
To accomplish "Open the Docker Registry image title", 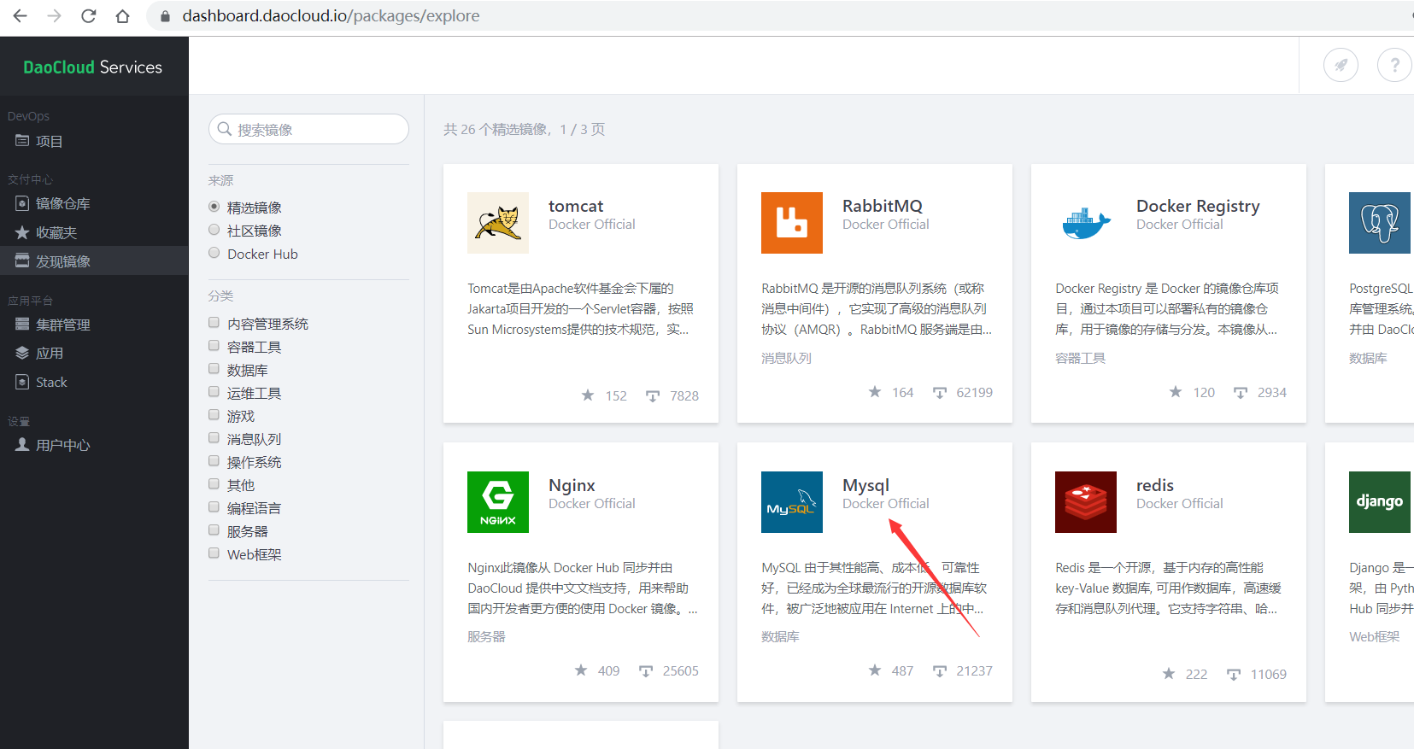I will coord(1198,206).
